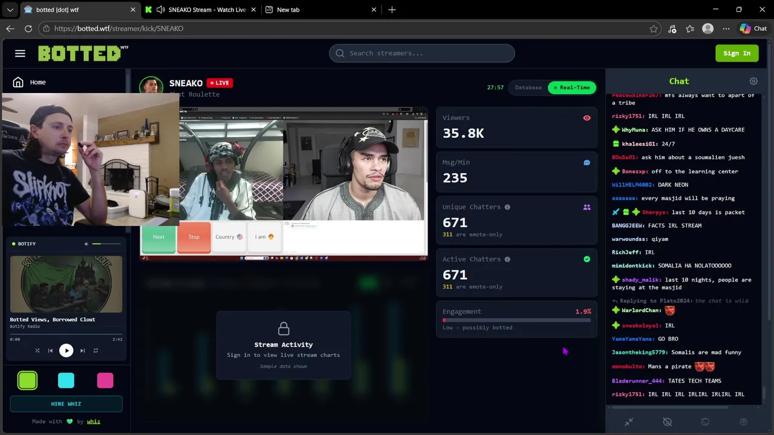
Task: Switch to the New tab browser tab
Action: point(322,10)
